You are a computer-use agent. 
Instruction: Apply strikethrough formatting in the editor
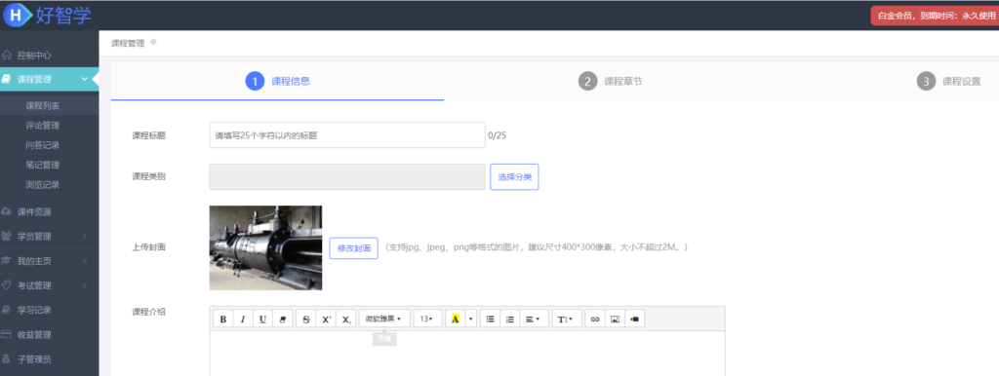(305, 320)
